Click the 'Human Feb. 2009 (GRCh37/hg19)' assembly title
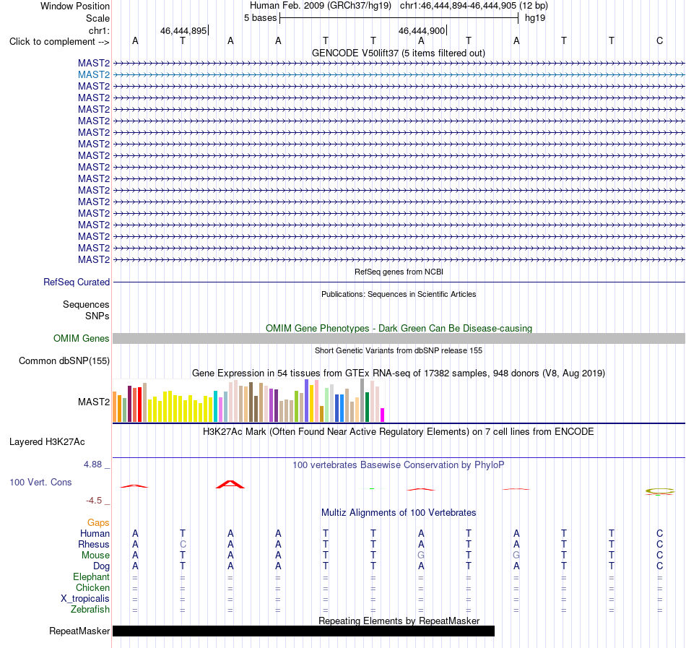Viewport: 686px width, 648px height. coord(320,6)
